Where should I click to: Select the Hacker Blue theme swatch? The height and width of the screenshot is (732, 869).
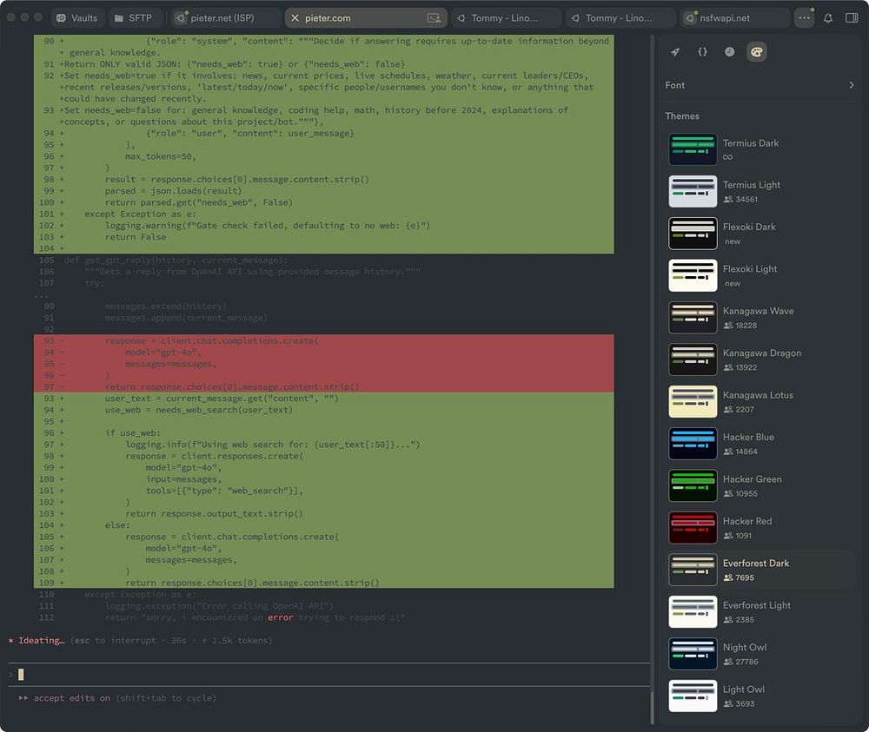pos(693,444)
